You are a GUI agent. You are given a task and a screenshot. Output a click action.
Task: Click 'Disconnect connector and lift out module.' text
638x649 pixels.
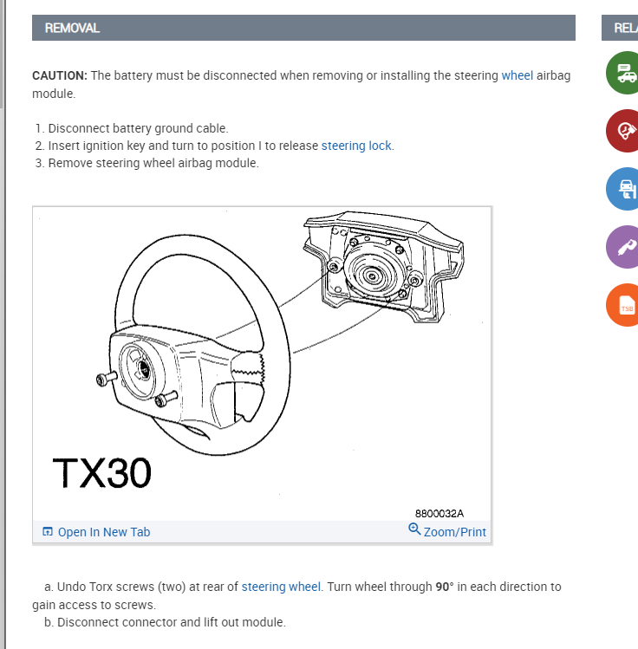click(172, 622)
